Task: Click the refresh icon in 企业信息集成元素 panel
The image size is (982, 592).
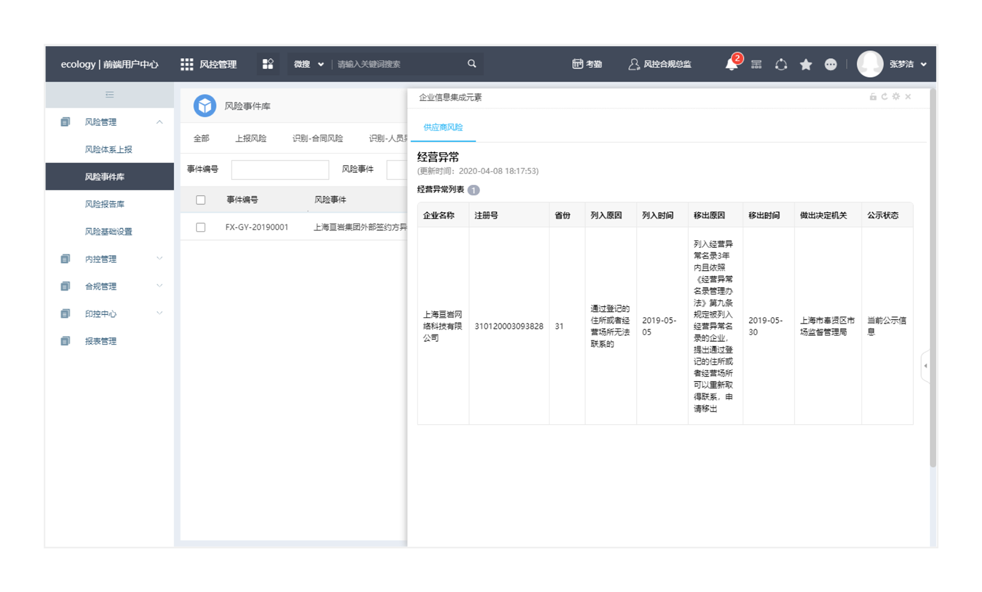Action: click(885, 97)
